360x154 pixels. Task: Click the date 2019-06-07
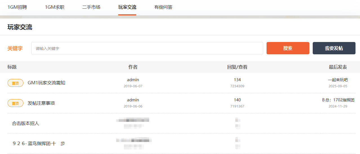[x=133, y=86]
